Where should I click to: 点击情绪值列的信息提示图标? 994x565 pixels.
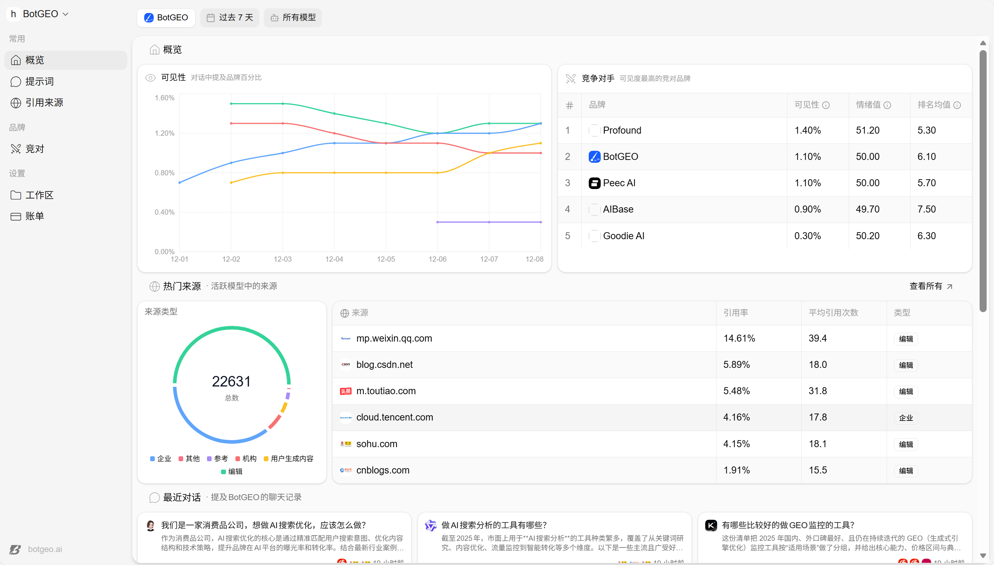click(888, 105)
